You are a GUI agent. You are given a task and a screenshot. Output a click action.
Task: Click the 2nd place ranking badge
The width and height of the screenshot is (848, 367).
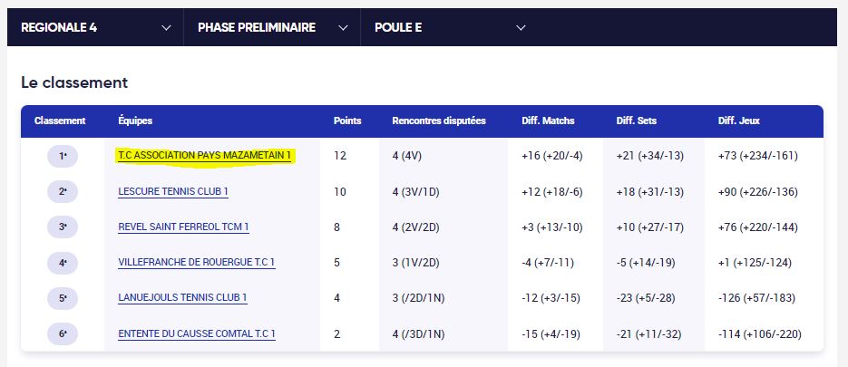(x=63, y=192)
